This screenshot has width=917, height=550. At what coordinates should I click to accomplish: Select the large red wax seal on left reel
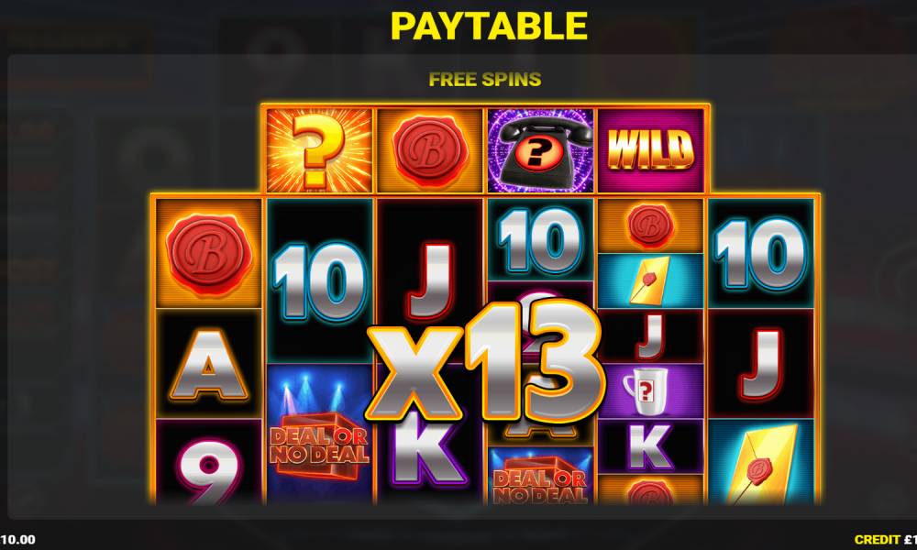(x=209, y=254)
